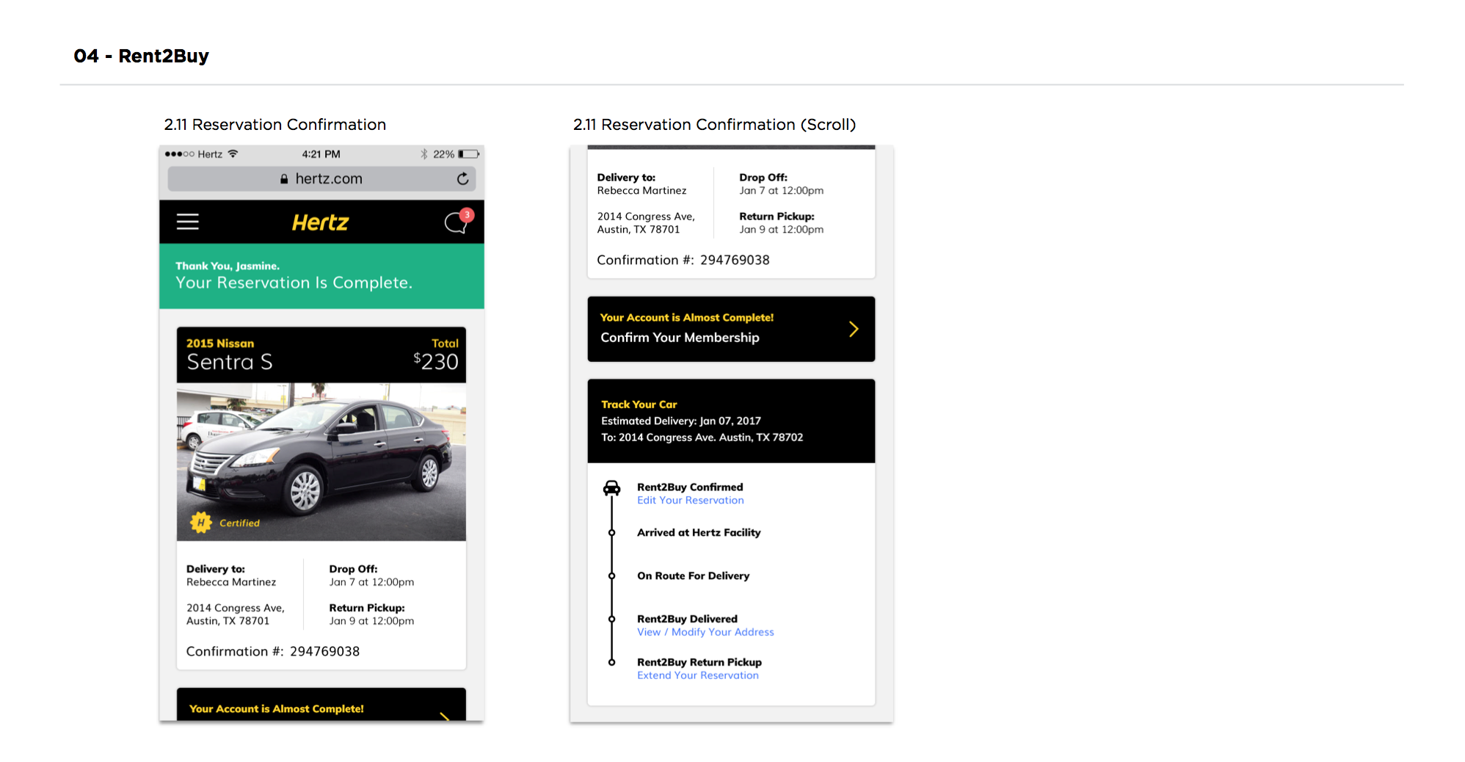
Task: Click the car icon beside Rent2Buy Confirmed
Action: tap(611, 487)
